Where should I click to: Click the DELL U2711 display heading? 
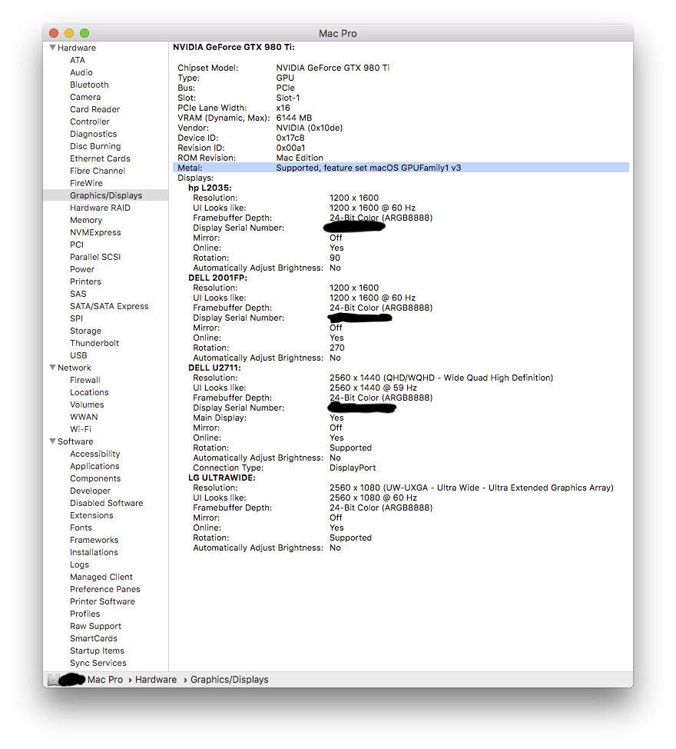214,368
